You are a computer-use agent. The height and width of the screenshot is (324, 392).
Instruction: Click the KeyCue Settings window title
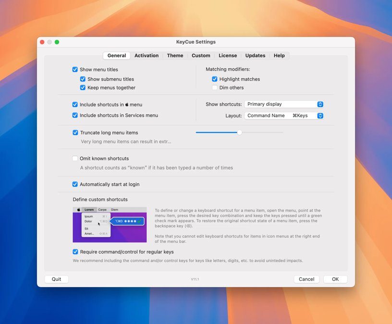[196, 42]
